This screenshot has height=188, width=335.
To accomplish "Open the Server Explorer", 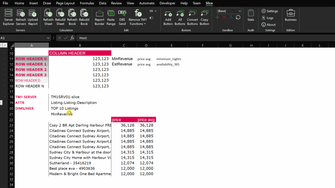I will coord(9,17).
